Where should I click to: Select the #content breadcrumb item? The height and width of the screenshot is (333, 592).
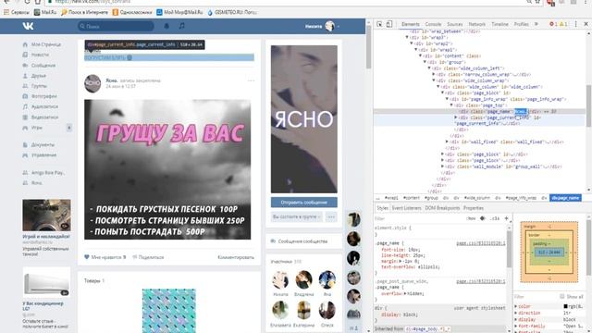coord(411,198)
